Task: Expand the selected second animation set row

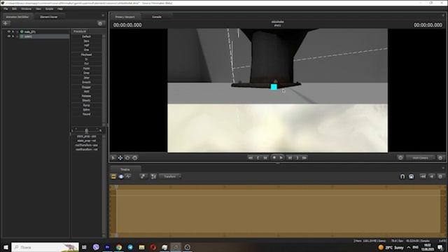Action: pos(17,36)
